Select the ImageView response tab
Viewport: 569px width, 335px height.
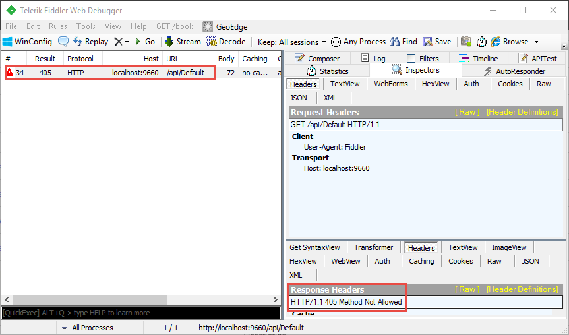pyautogui.click(x=509, y=247)
